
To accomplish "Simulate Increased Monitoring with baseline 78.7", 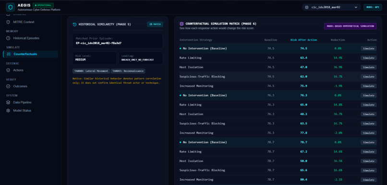I will (368, 180).
